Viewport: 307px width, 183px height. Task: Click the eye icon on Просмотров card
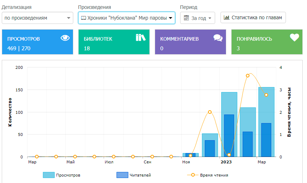tap(65, 38)
